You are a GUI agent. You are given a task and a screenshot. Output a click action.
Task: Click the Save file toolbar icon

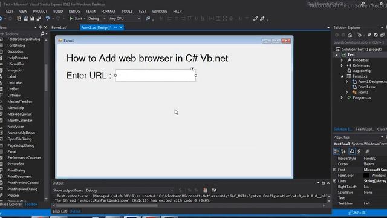click(x=32, y=19)
